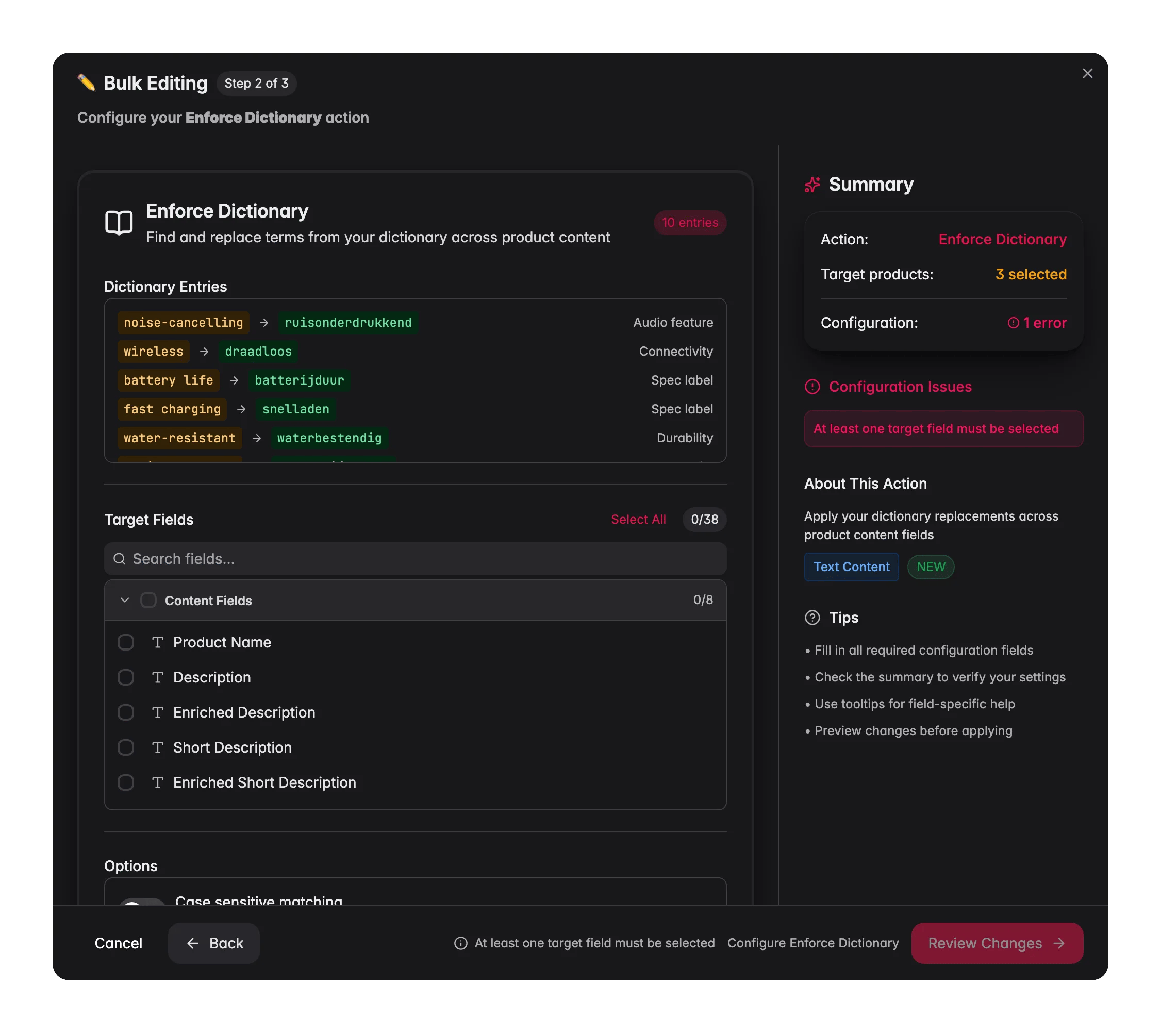Click the text type icon for Short Description
Viewport: 1161px width, 1033px height.
tap(157, 747)
